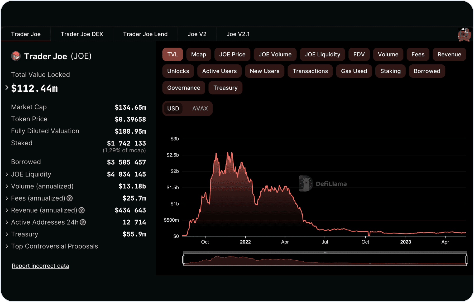Expand the Total Value Locked breakdown chevron
The width and height of the screenshot is (474, 302).
coord(7,88)
